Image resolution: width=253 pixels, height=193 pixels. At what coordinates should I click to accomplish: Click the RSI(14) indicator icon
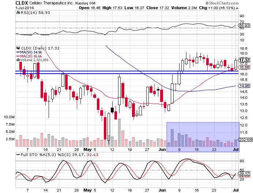[18, 12]
